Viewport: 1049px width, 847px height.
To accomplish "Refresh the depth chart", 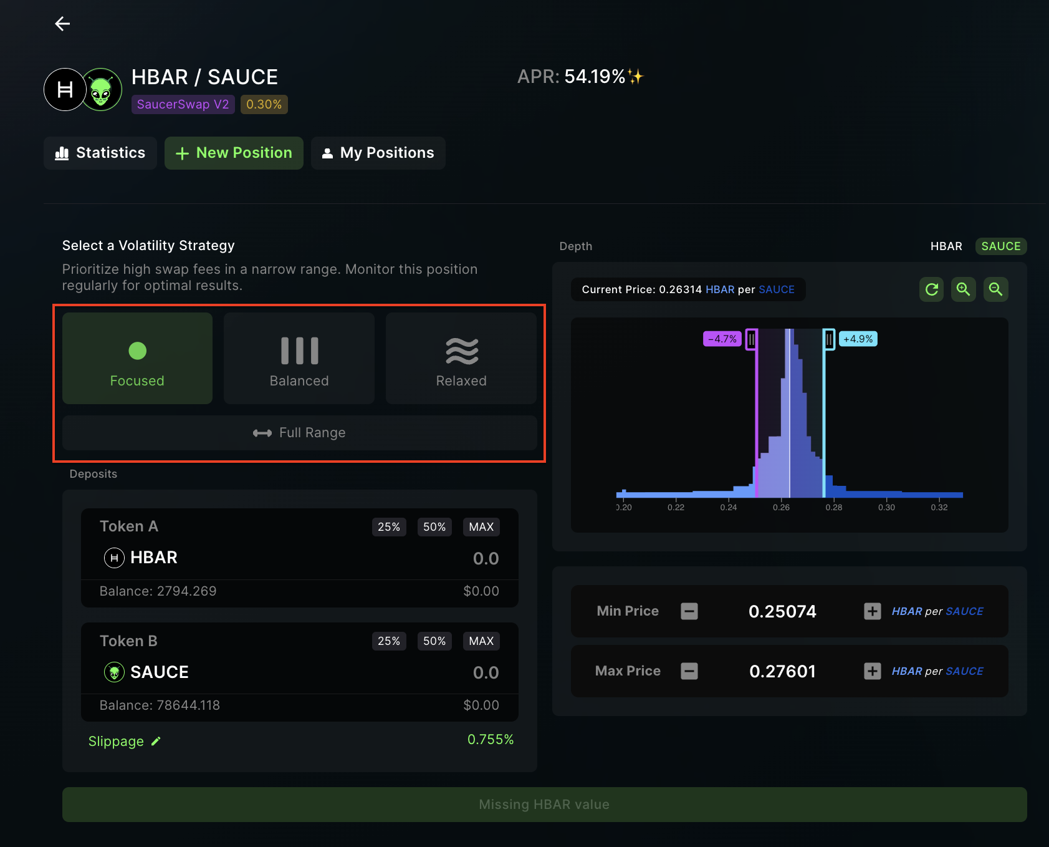I will coord(932,289).
